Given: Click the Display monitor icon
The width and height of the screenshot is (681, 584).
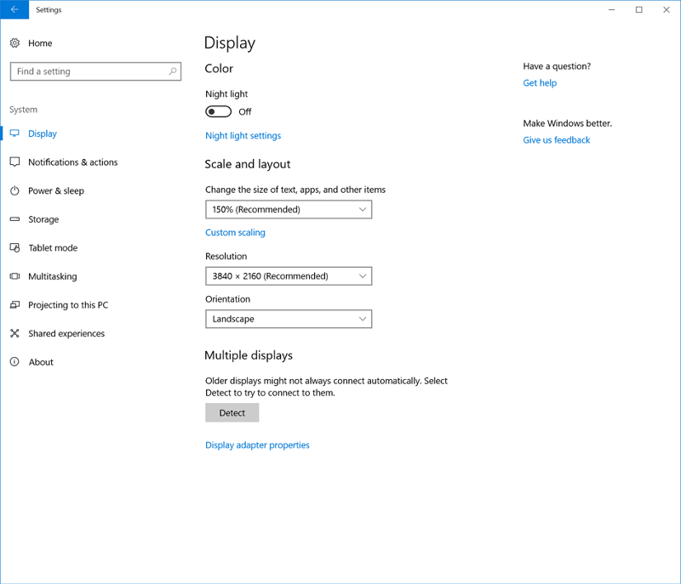Looking at the screenshot, I should [x=14, y=133].
